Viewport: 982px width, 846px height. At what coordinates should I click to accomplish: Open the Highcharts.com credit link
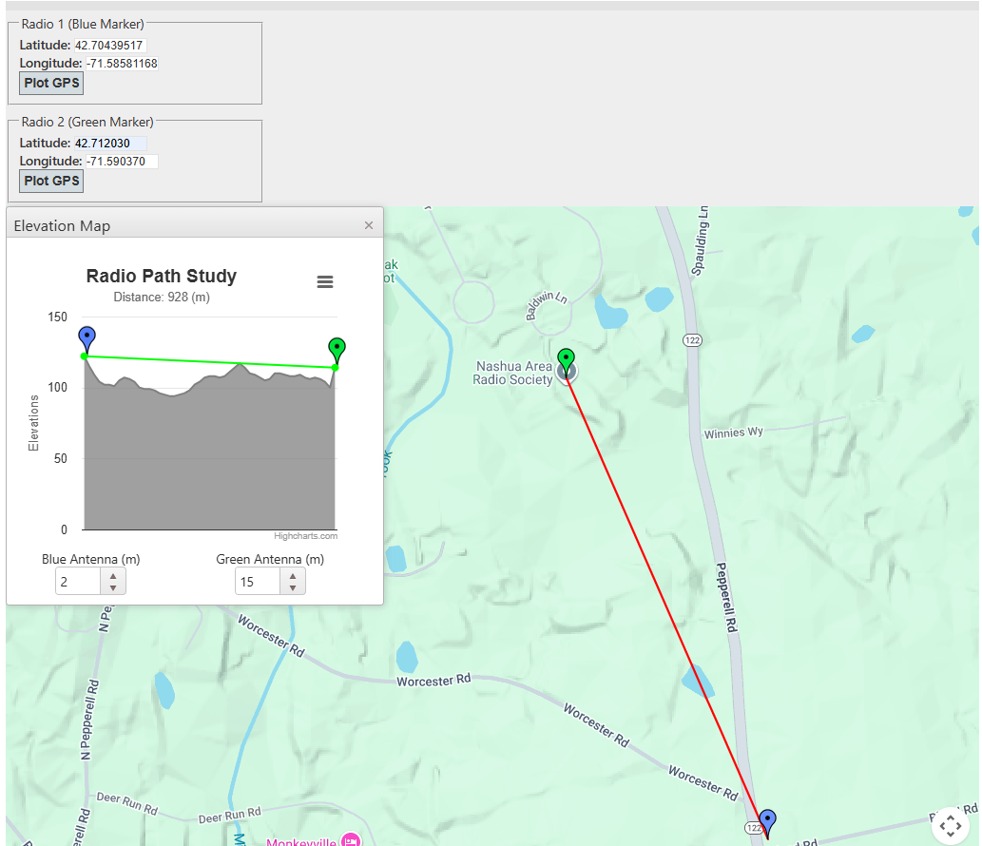(x=305, y=536)
